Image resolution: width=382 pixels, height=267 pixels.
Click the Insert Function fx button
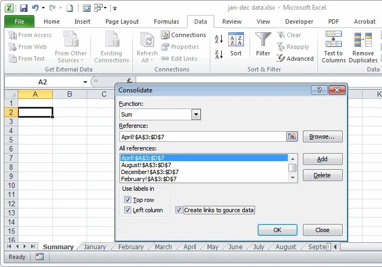click(129, 81)
